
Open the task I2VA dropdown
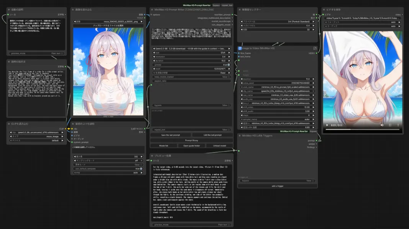pos(191,53)
